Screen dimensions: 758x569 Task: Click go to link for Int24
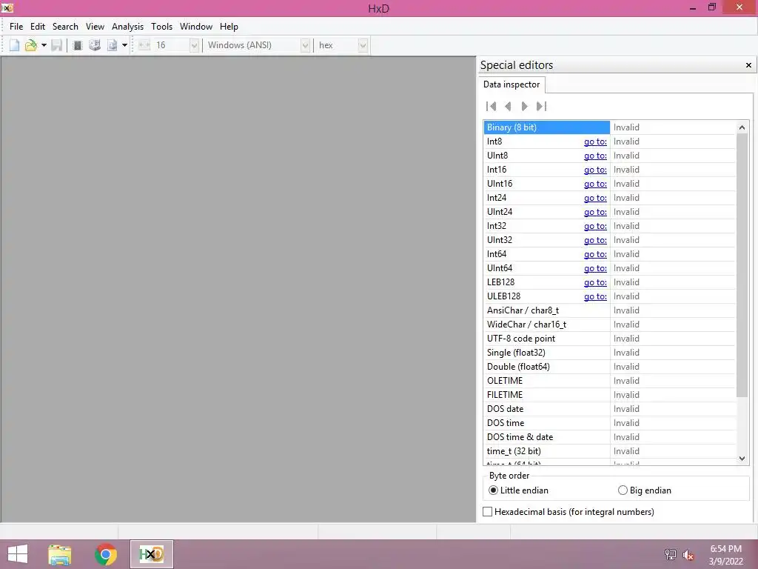point(595,197)
